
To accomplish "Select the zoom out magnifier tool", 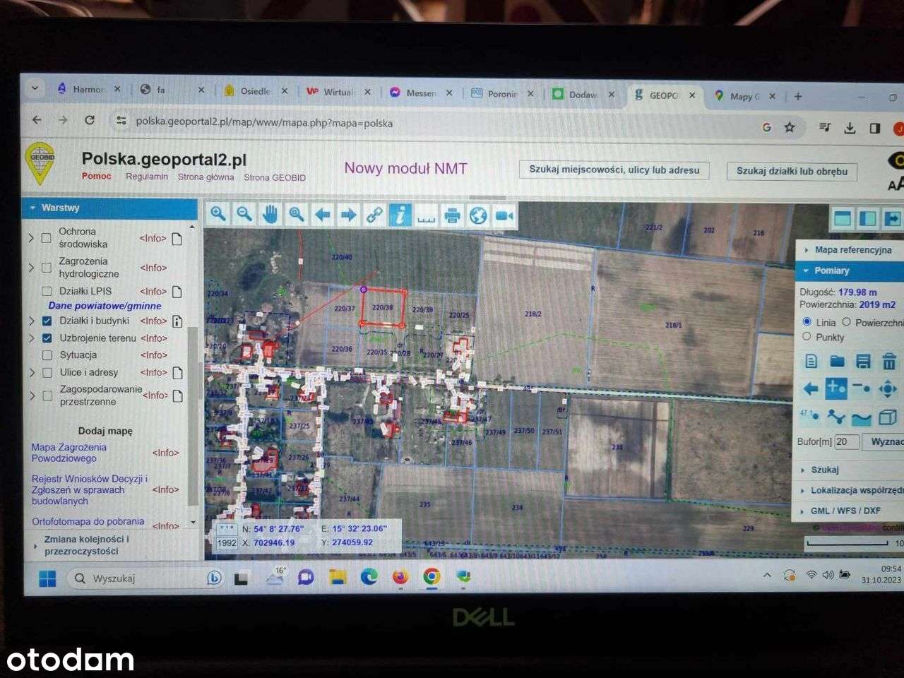I will (x=244, y=214).
